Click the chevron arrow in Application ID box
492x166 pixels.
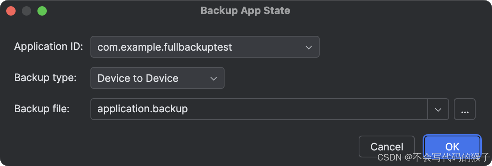pos(308,47)
